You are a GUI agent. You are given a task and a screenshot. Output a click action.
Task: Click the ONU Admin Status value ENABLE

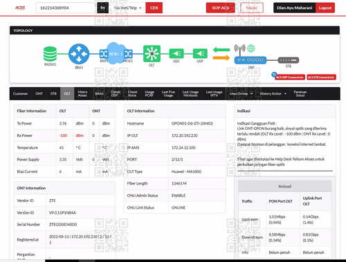(179, 196)
